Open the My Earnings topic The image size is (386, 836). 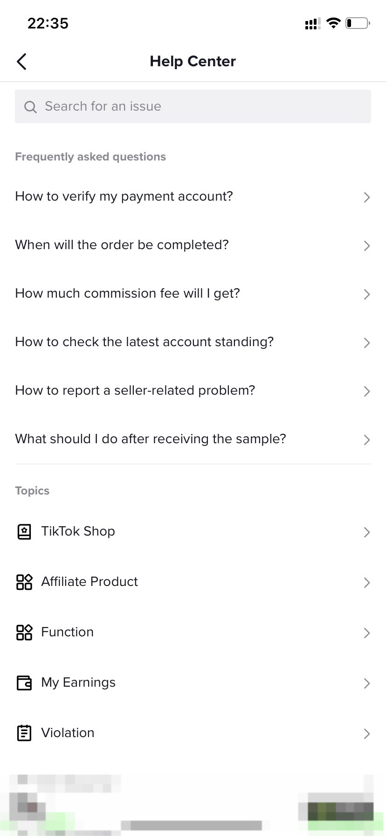click(78, 683)
